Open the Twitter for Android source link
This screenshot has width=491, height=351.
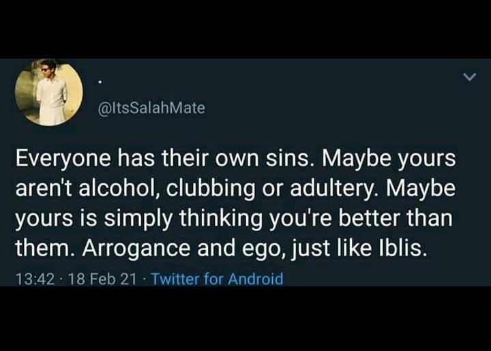(218, 279)
